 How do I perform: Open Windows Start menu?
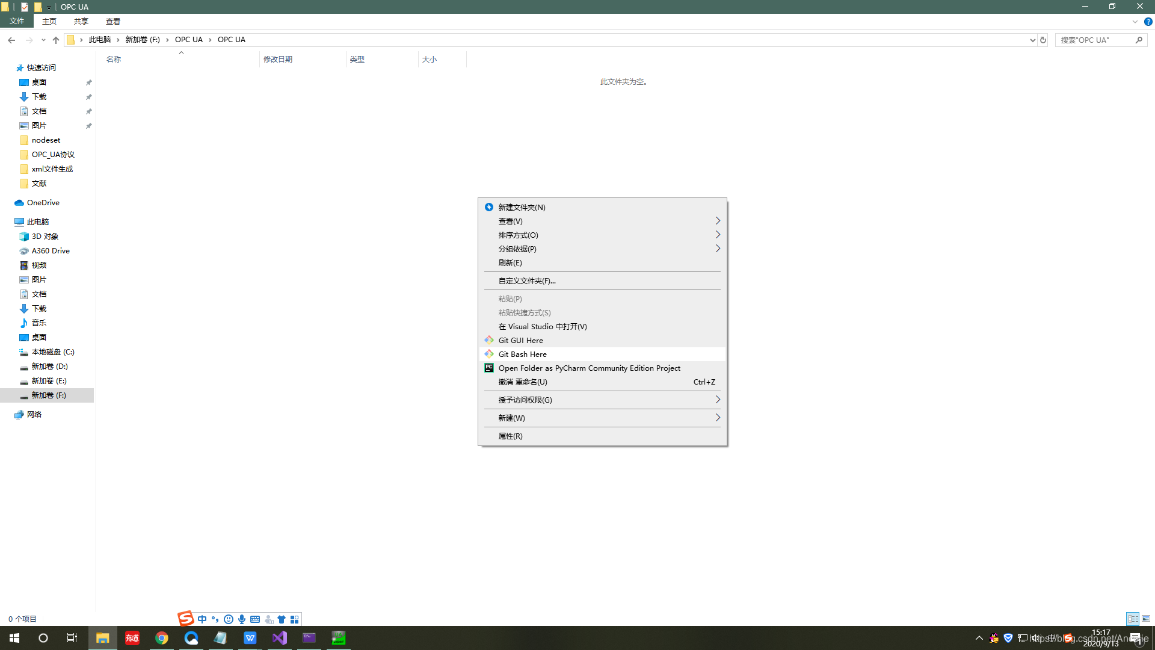tap(14, 638)
